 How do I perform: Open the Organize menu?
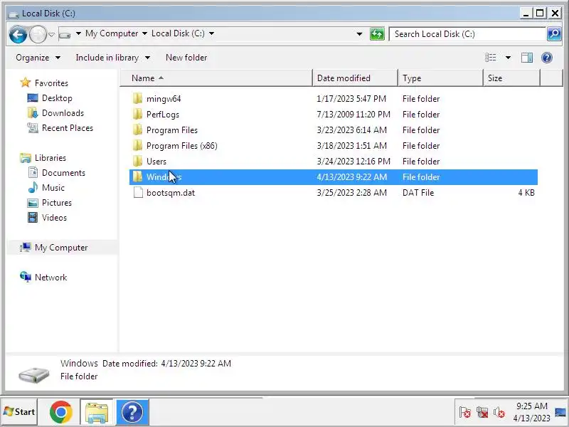point(38,58)
